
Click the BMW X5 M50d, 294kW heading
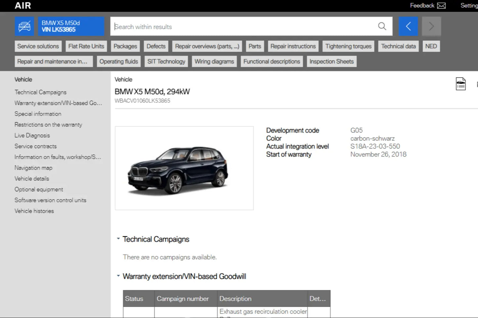click(152, 91)
